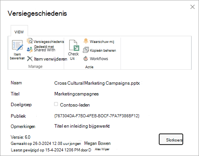This screenshot has height=156, width=199.
Task: Open Workflows from Actie group
Action: (x=99, y=59)
